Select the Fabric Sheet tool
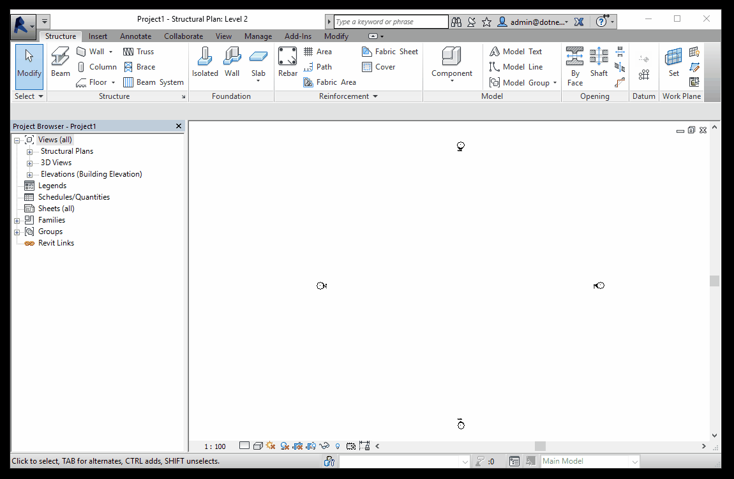This screenshot has height=479, width=734. point(389,51)
